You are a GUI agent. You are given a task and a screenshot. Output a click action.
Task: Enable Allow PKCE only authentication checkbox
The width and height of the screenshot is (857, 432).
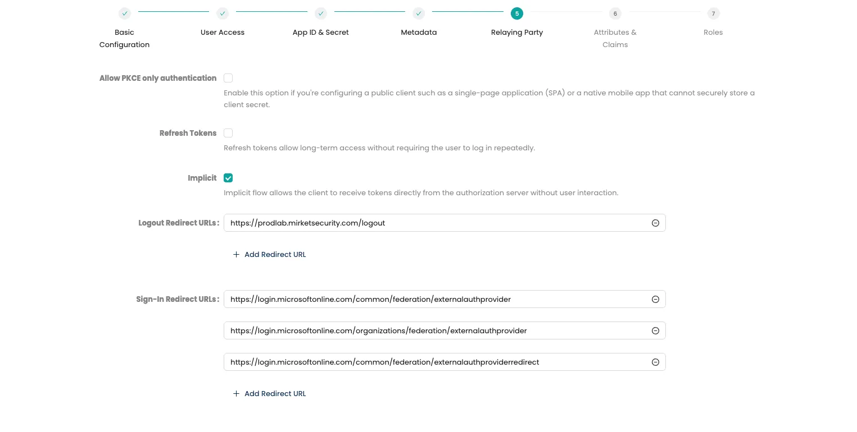pyautogui.click(x=228, y=78)
